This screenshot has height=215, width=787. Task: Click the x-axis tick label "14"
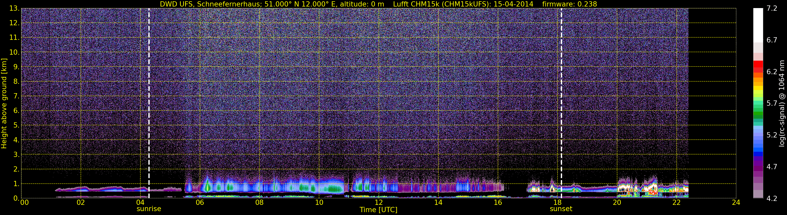tap(438, 203)
